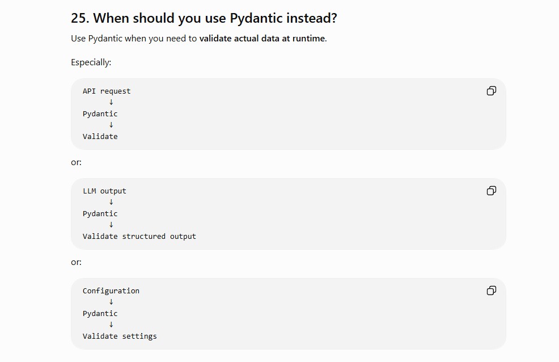
Task: Click 'Pydantic' in the LLM output block
Action: [x=100, y=214]
